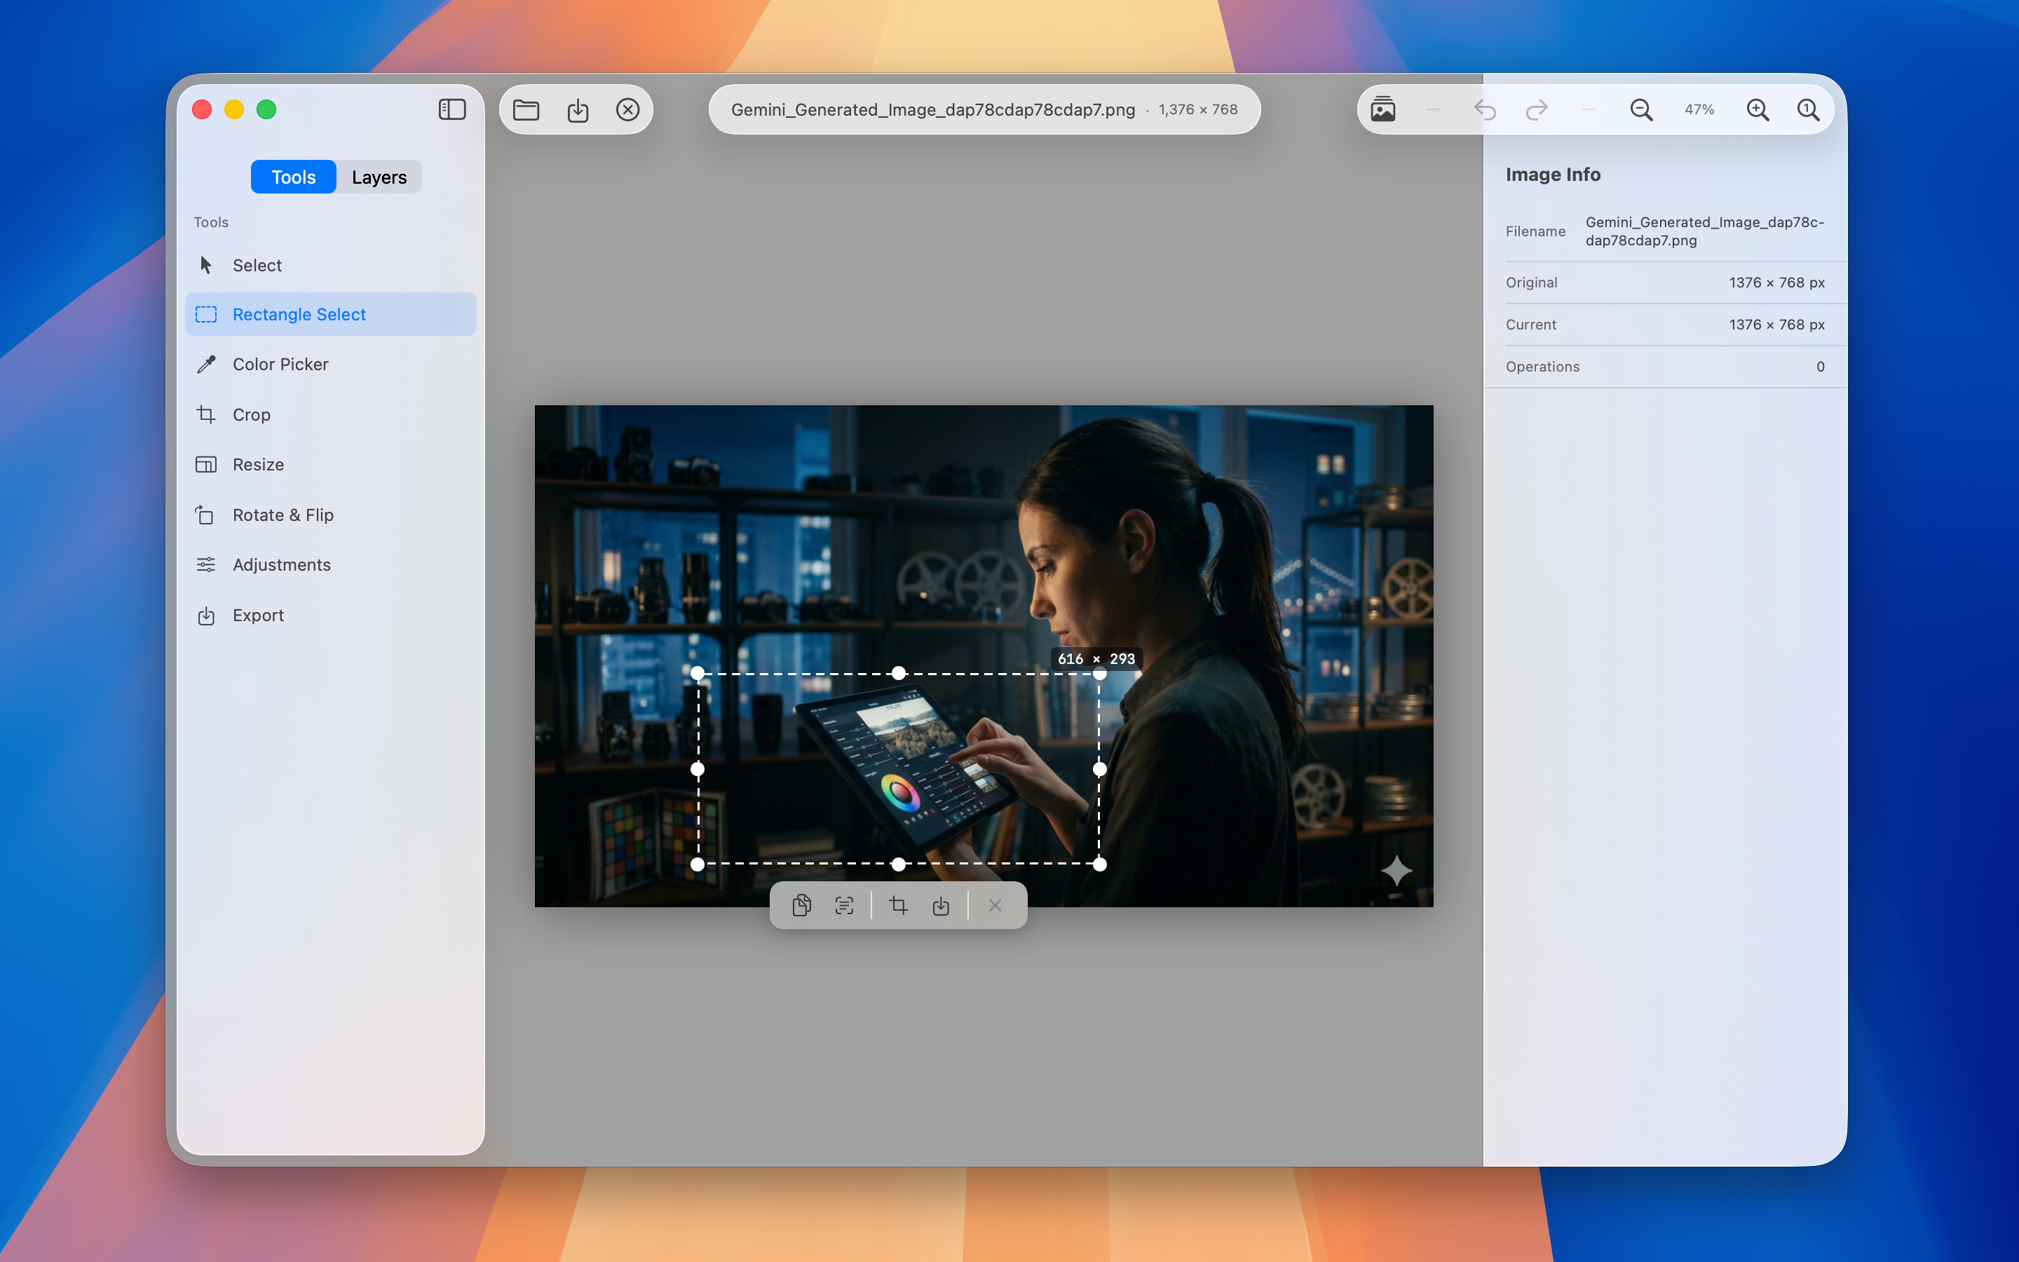
Task: Click the top-middle selection handle
Action: pos(899,673)
